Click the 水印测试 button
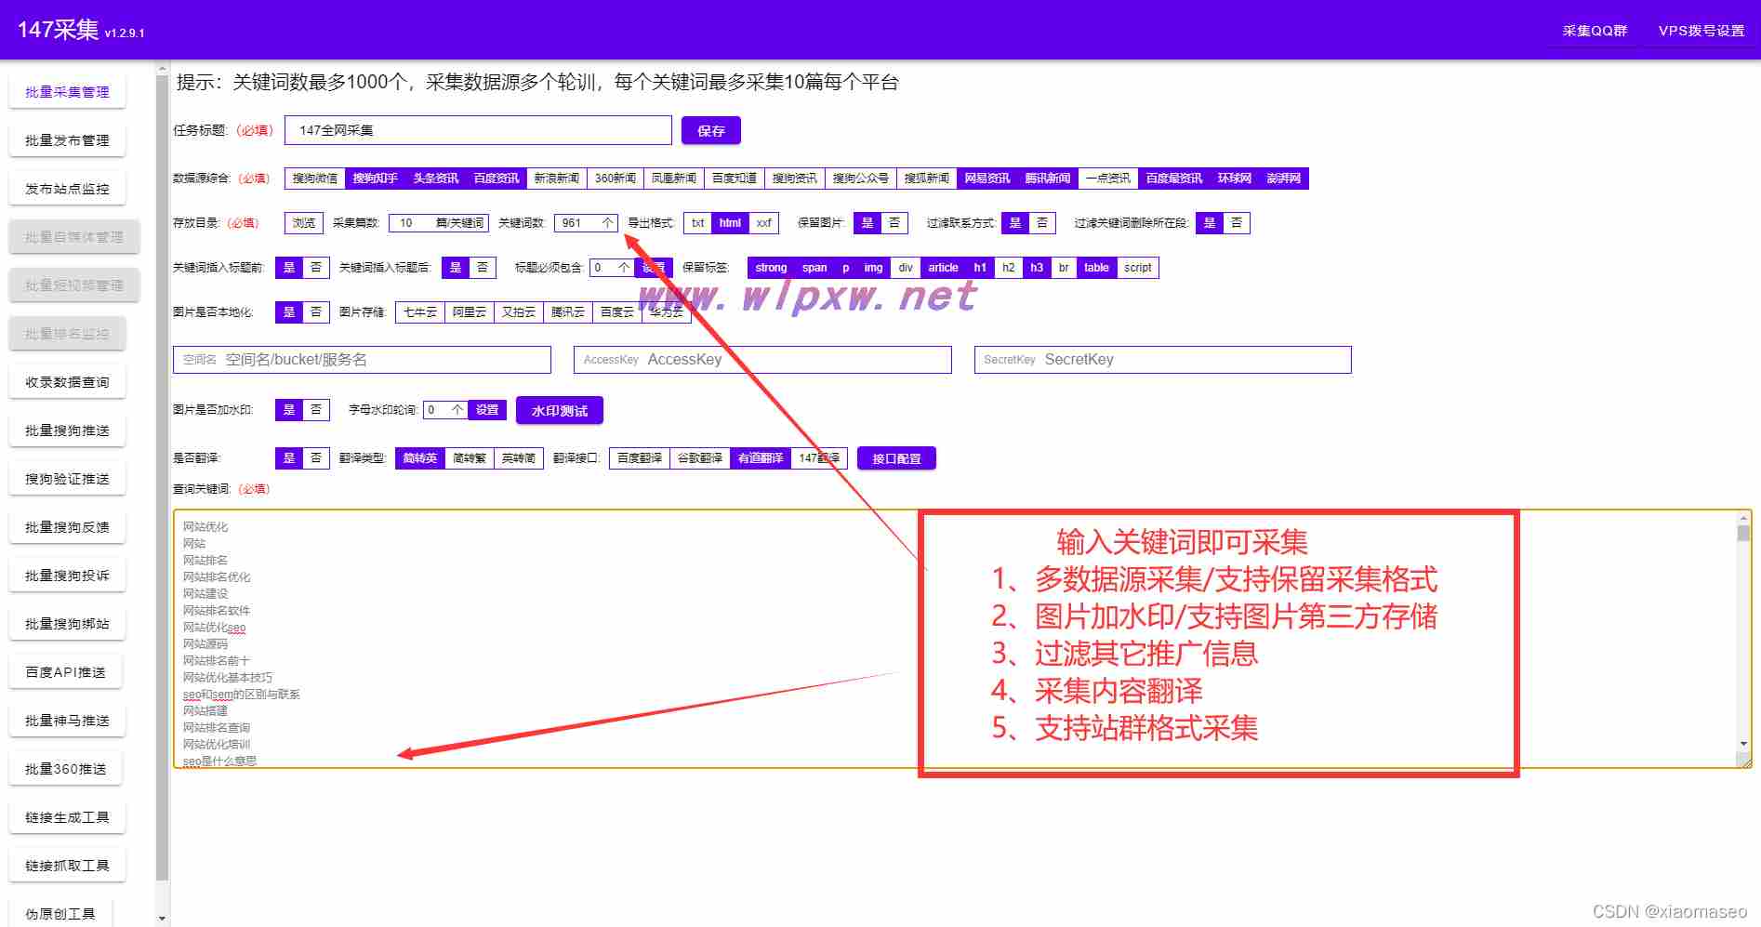 click(x=560, y=411)
